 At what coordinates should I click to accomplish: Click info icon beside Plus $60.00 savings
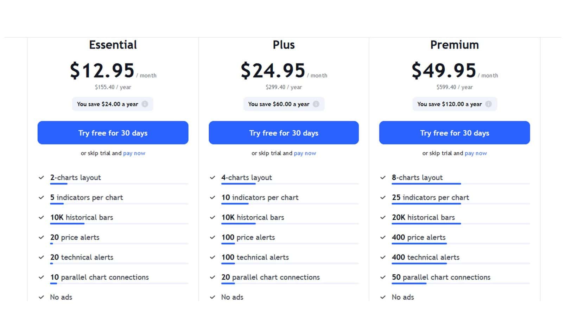click(x=316, y=104)
